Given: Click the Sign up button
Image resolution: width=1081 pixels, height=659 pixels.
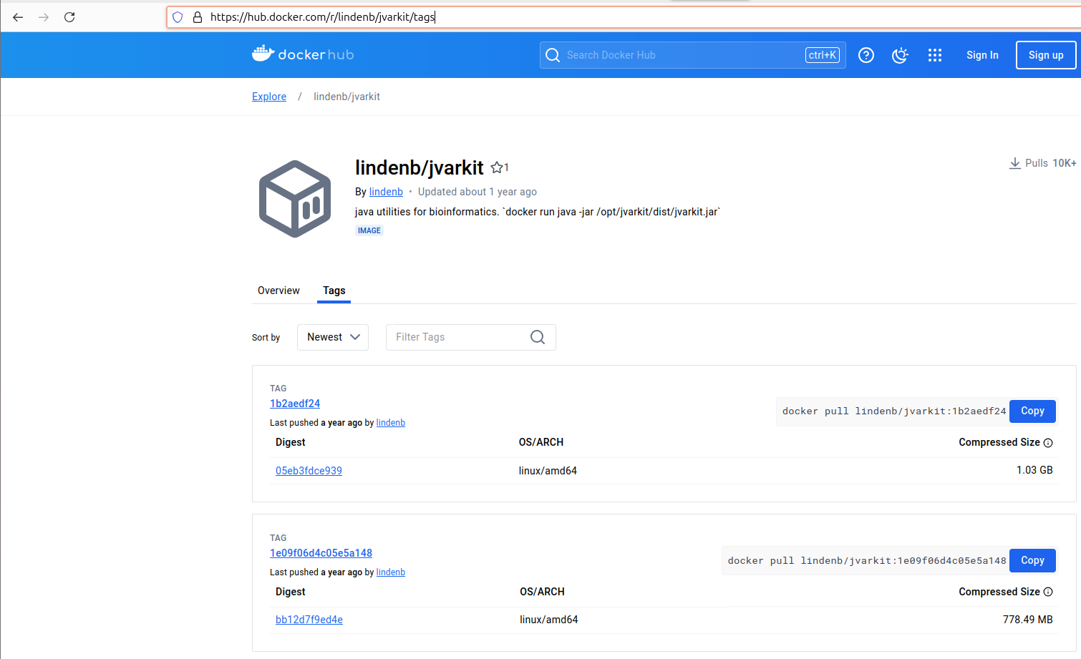Looking at the screenshot, I should (1046, 55).
